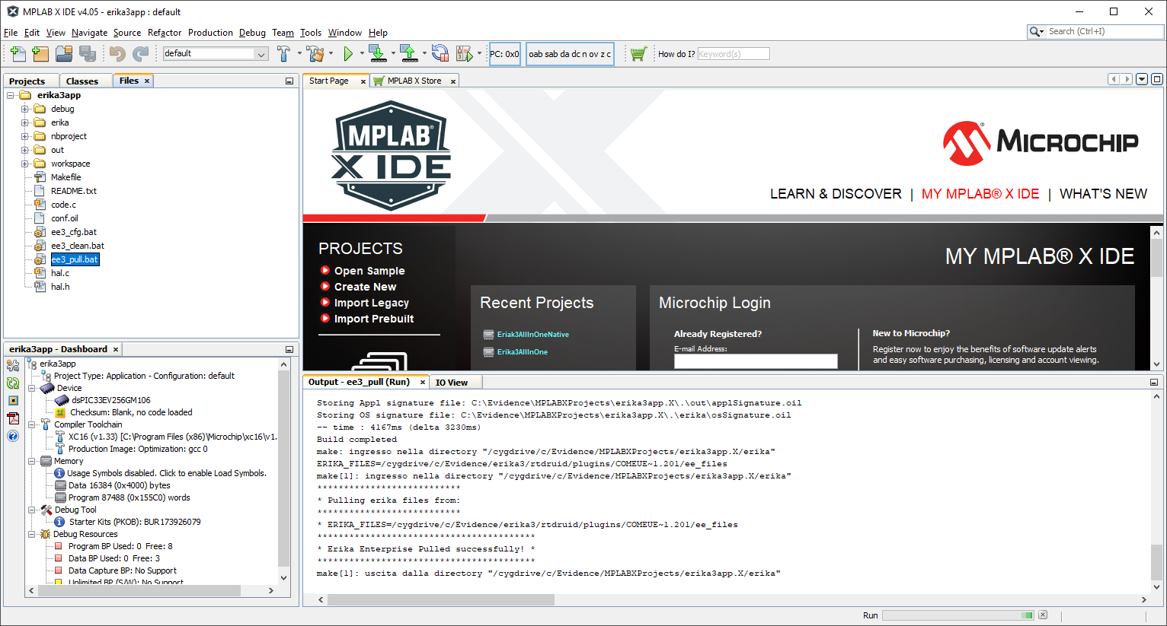
Task: Click the Open Sample red arrow bullet
Action: tap(325, 270)
